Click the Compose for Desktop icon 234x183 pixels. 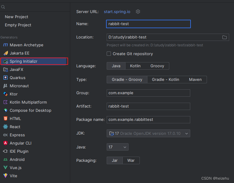[5, 110]
